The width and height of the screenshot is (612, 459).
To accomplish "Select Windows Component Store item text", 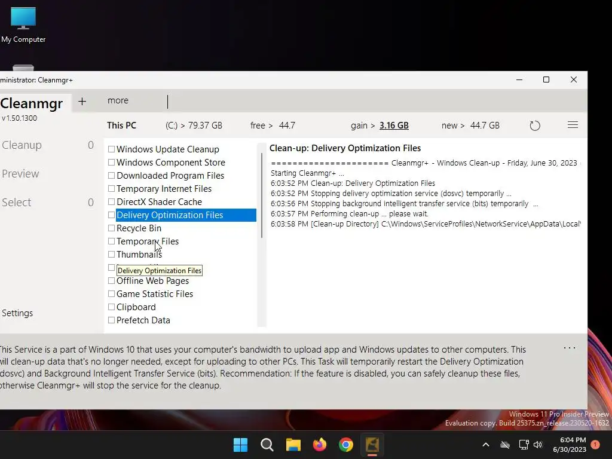I will (170, 163).
